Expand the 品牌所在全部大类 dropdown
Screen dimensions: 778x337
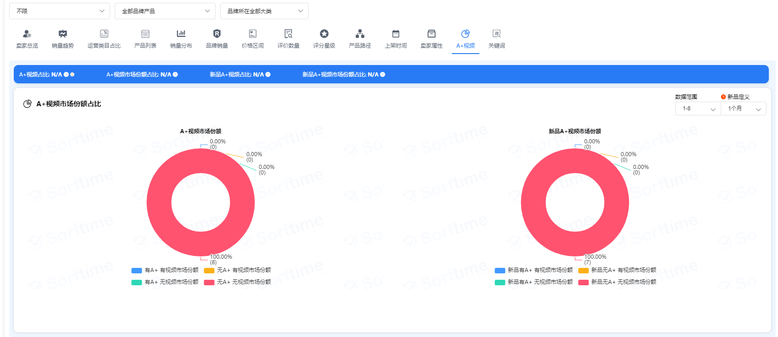pos(264,11)
